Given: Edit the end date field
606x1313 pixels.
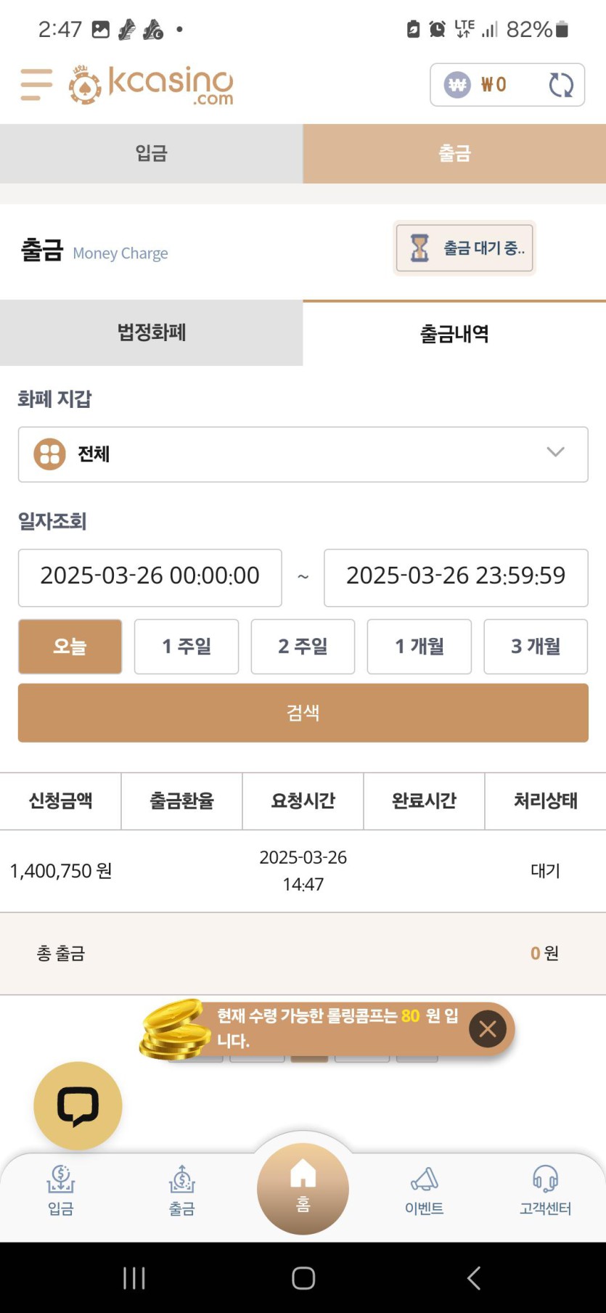Looking at the screenshot, I should 455,577.
